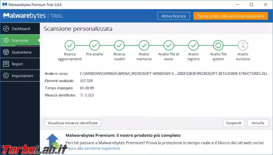
Task: Click 'Malwarebytes Premium: il nostro prodotto' promo heading
Action: click(x=123, y=135)
